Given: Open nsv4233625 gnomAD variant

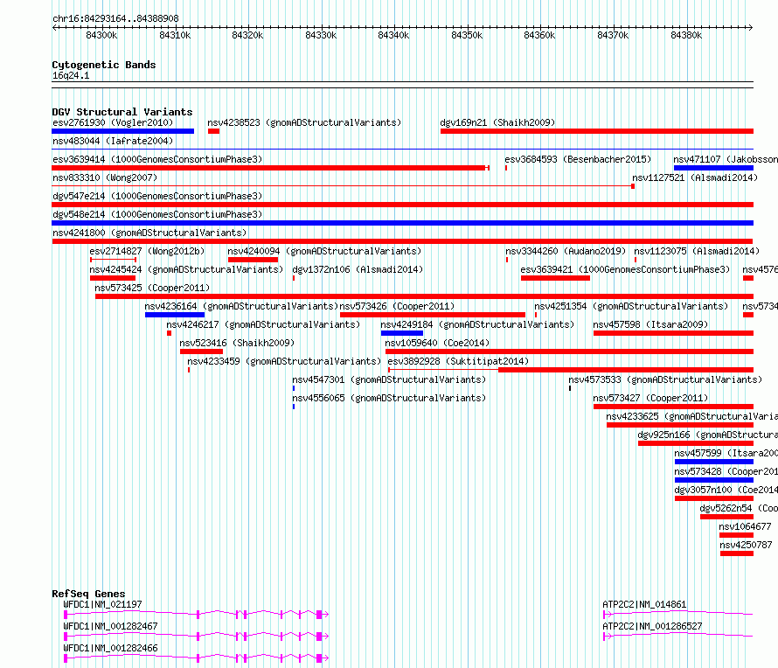Looking at the screenshot, I should pos(691,416).
